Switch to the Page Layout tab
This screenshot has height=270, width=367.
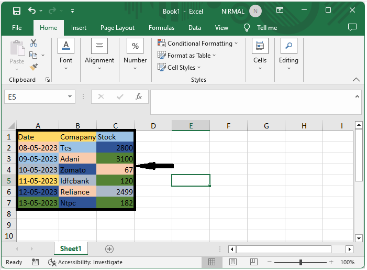click(x=117, y=28)
